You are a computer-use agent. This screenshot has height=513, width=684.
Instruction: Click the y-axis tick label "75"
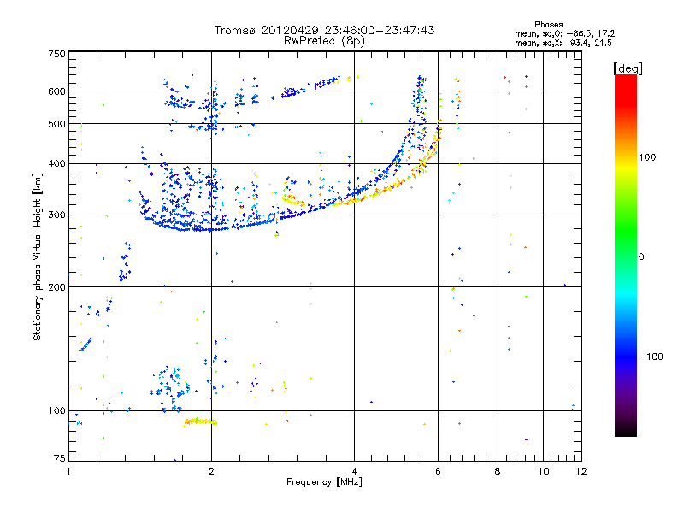[x=60, y=458]
